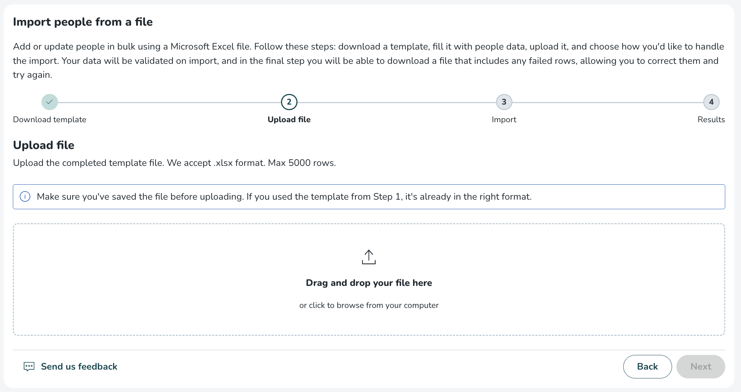
Task: Select the Results step label
Action: point(711,120)
